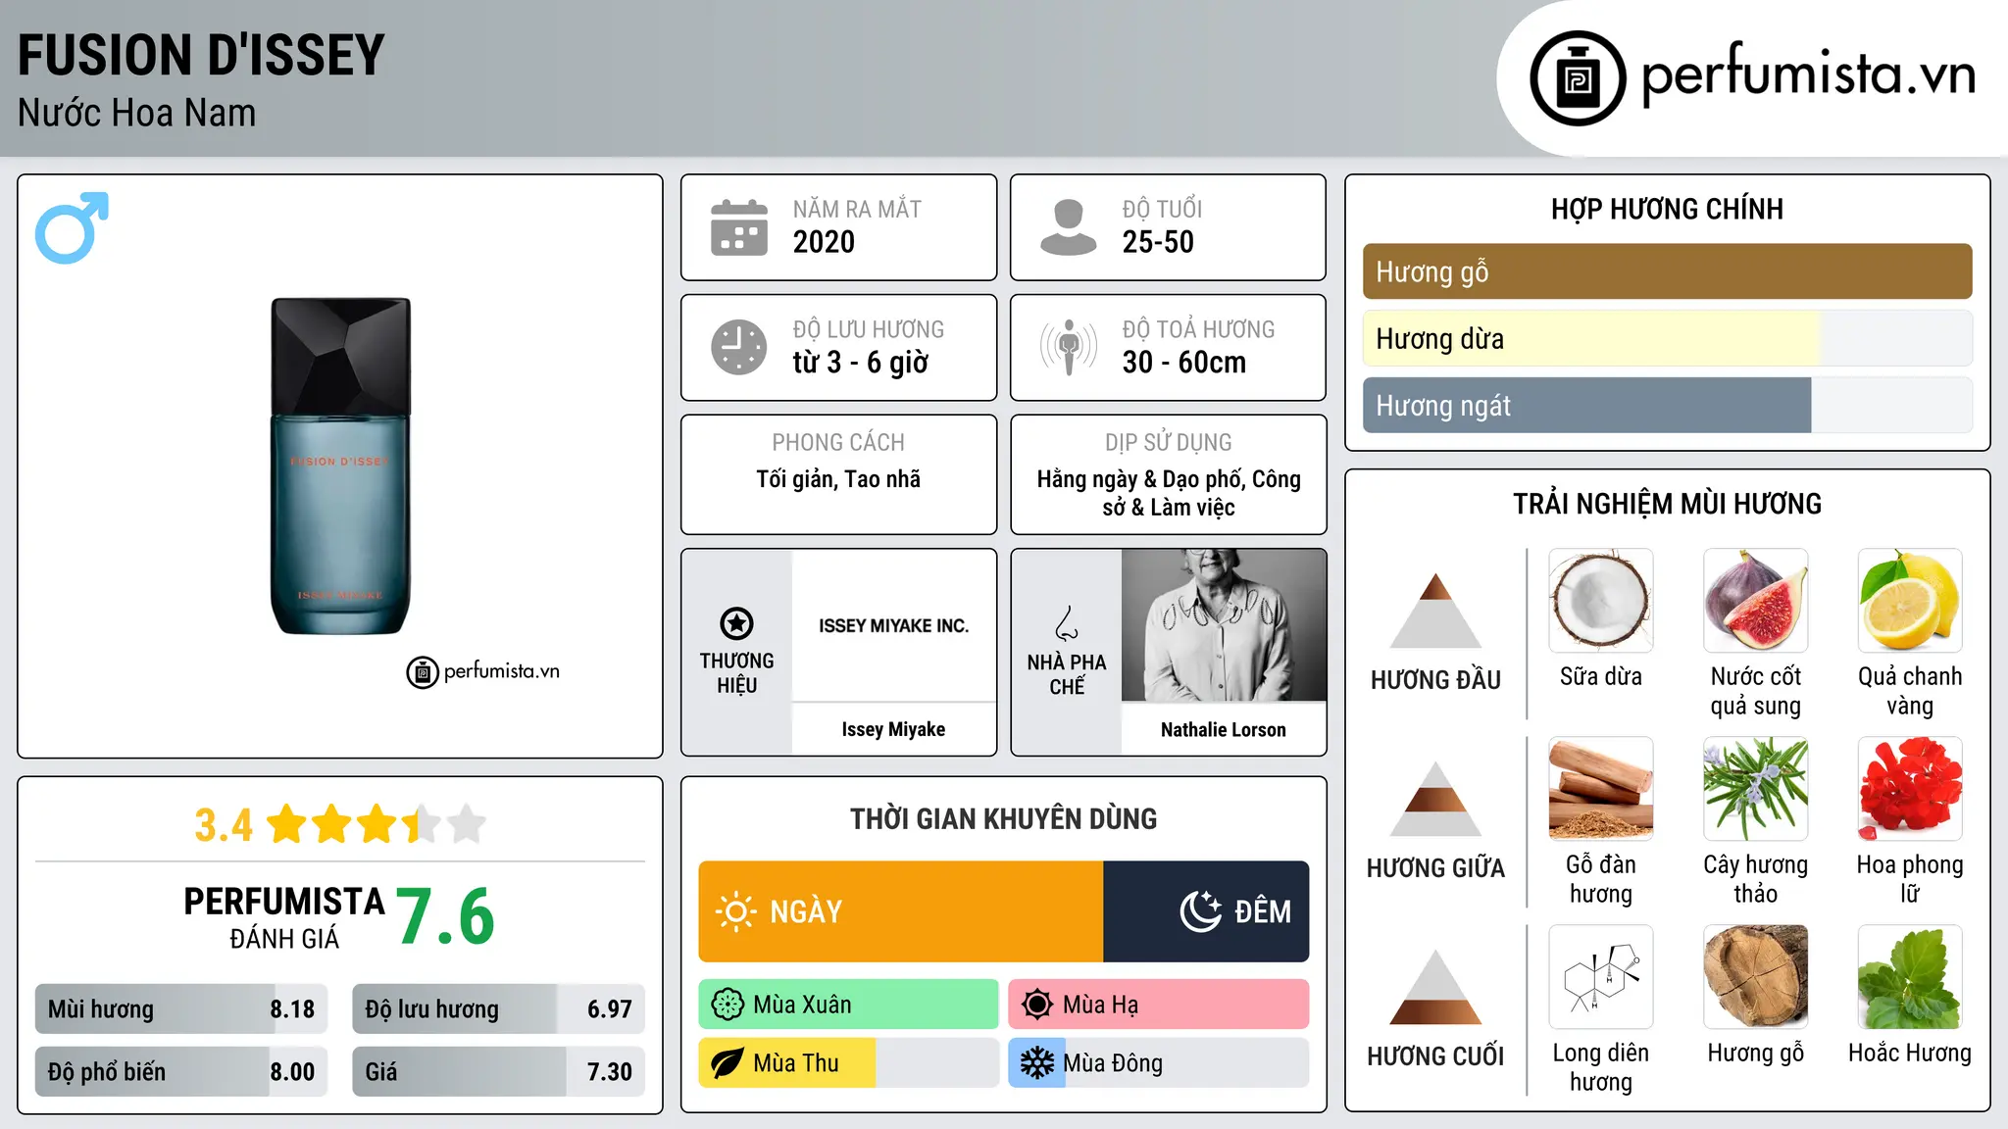Click the summer sun icon

click(x=1036, y=1005)
